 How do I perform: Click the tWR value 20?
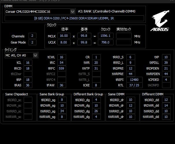(x=96, y=63)
